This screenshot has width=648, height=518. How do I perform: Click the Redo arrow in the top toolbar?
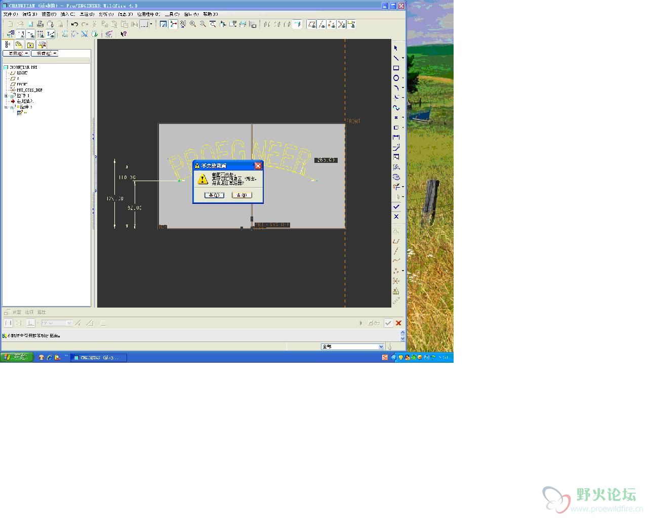(x=85, y=24)
